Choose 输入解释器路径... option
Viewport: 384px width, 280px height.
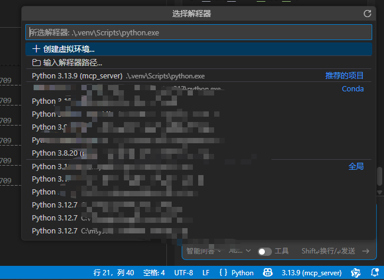(199, 62)
